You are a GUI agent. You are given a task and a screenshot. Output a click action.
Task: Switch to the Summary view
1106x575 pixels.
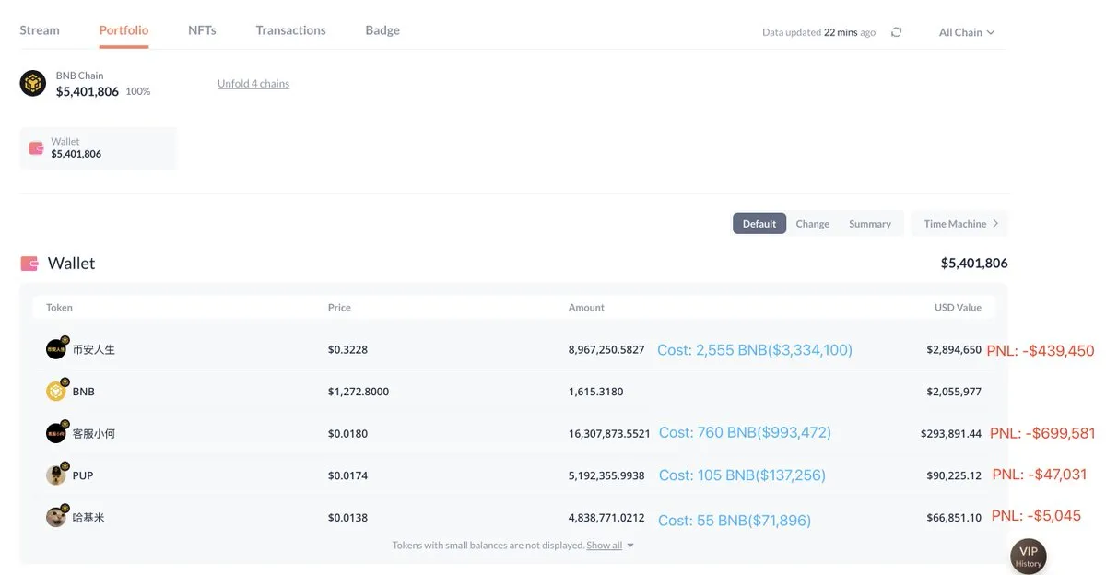point(869,224)
